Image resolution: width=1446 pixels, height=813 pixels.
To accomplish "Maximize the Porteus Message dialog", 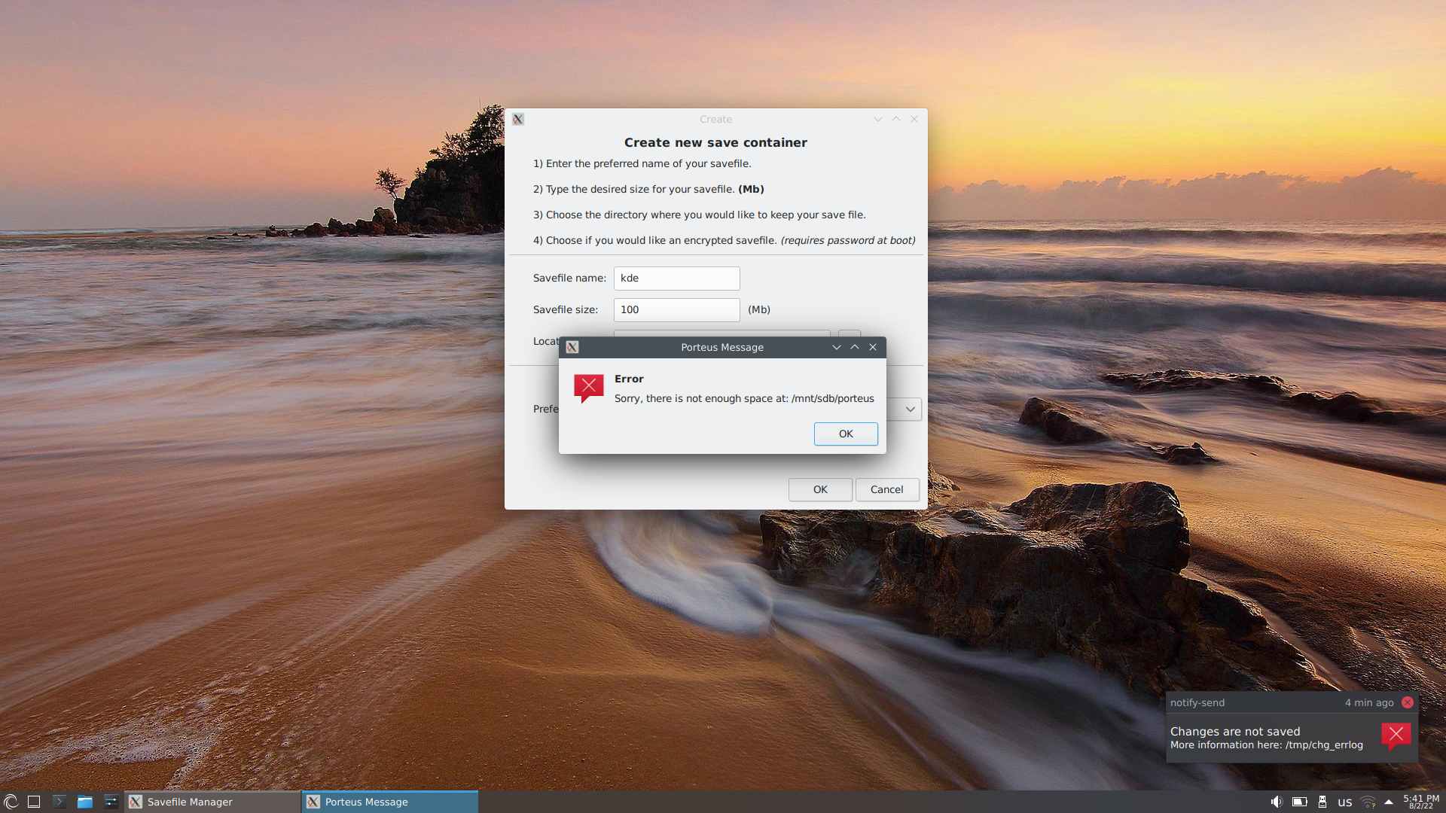I will tap(855, 347).
